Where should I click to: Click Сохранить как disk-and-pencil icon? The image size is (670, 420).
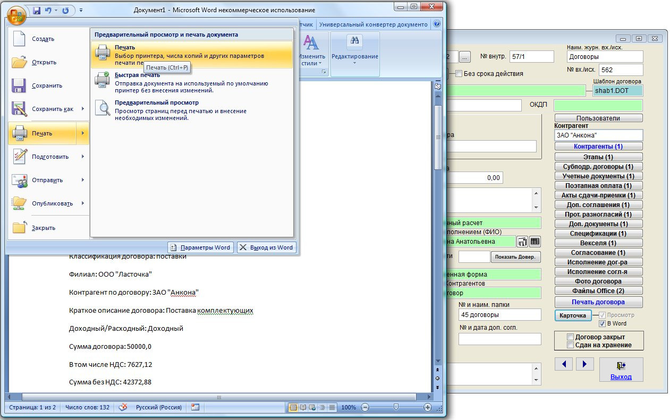click(x=19, y=109)
